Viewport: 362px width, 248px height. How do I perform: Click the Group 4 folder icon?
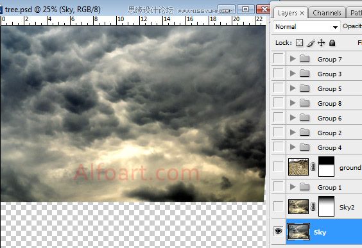pos(304,147)
